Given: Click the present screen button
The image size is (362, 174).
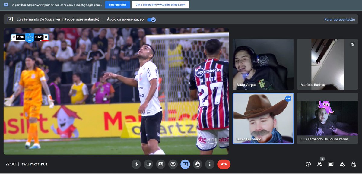Looking at the screenshot, I should tap(185, 164).
